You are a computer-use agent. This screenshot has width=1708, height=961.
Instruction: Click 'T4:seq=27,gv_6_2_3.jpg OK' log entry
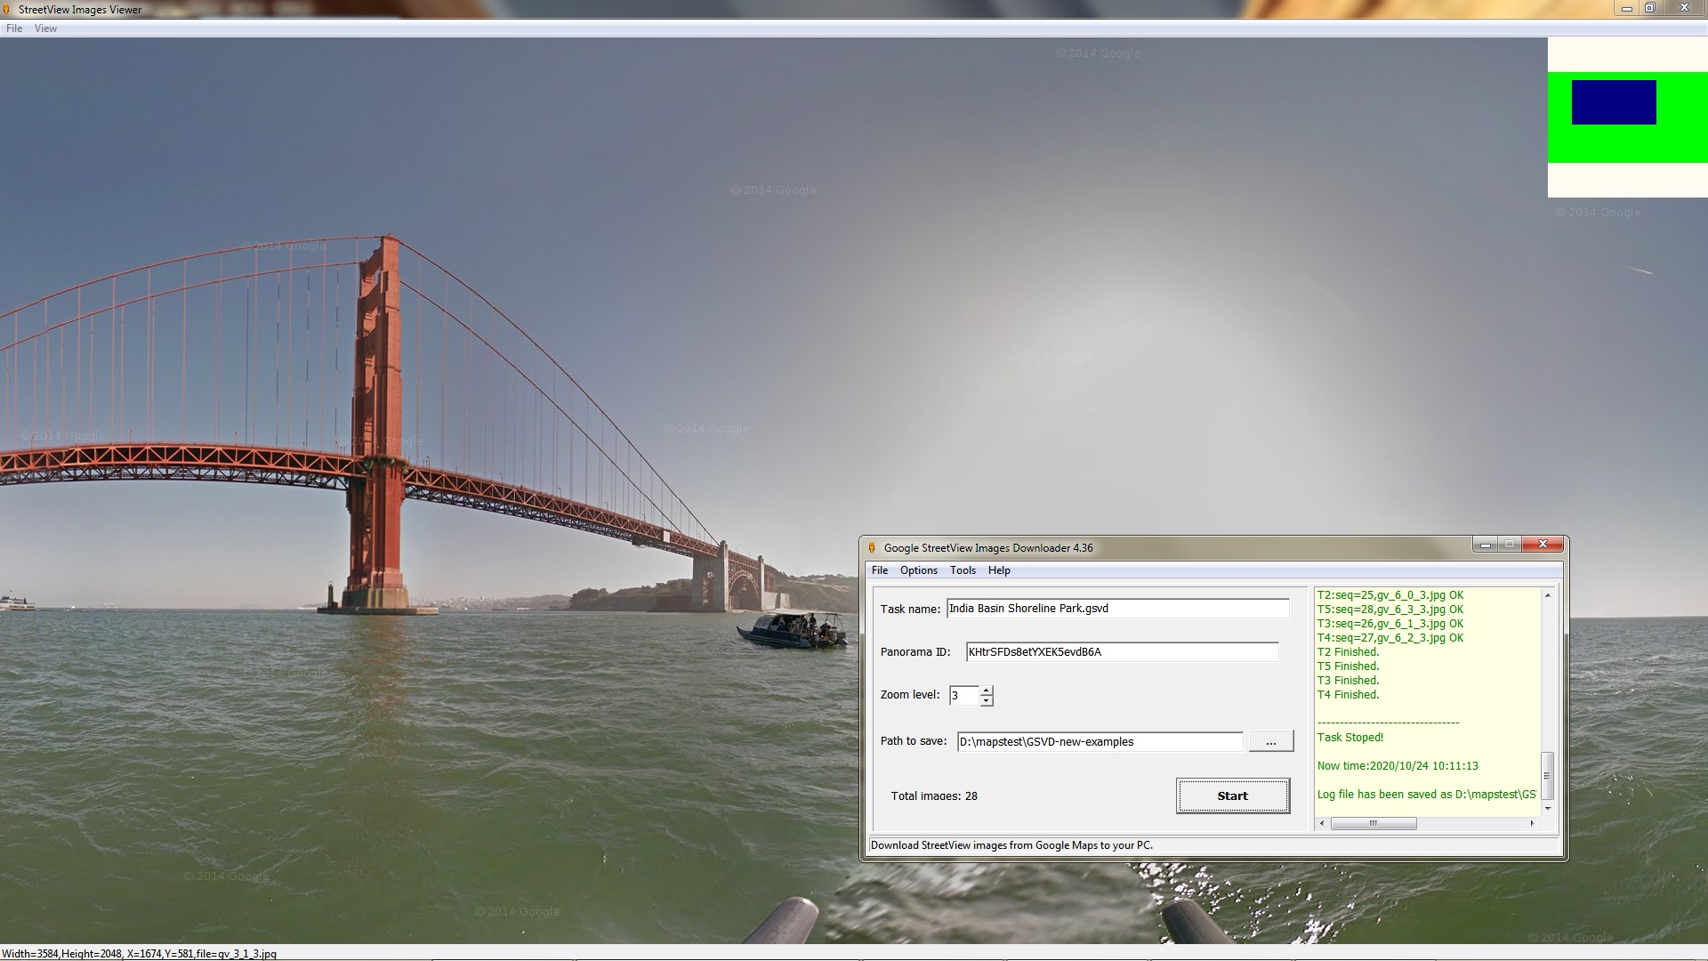pos(1390,638)
